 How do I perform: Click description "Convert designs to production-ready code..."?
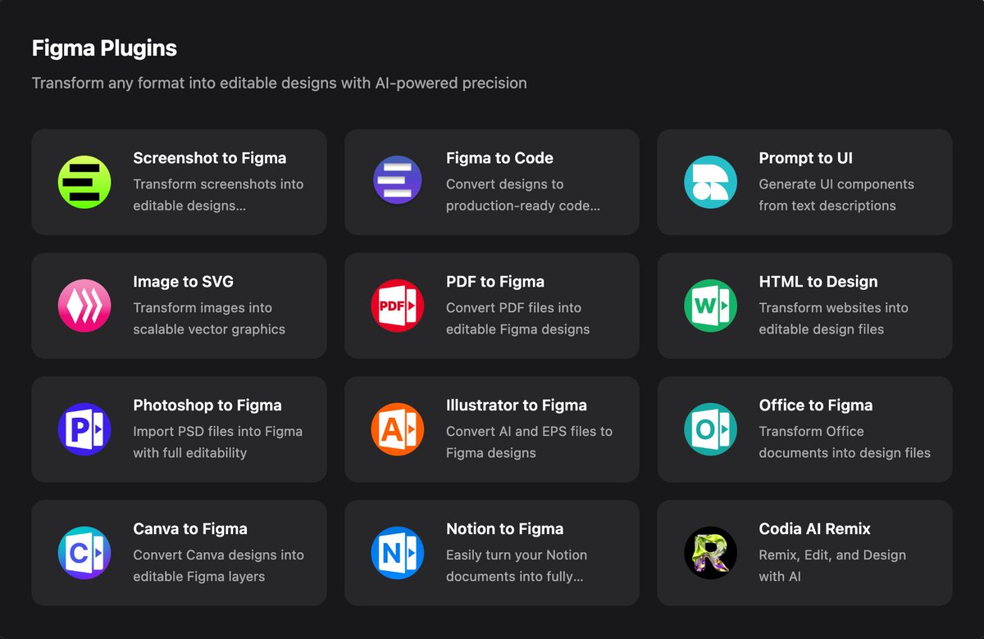(523, 195)
